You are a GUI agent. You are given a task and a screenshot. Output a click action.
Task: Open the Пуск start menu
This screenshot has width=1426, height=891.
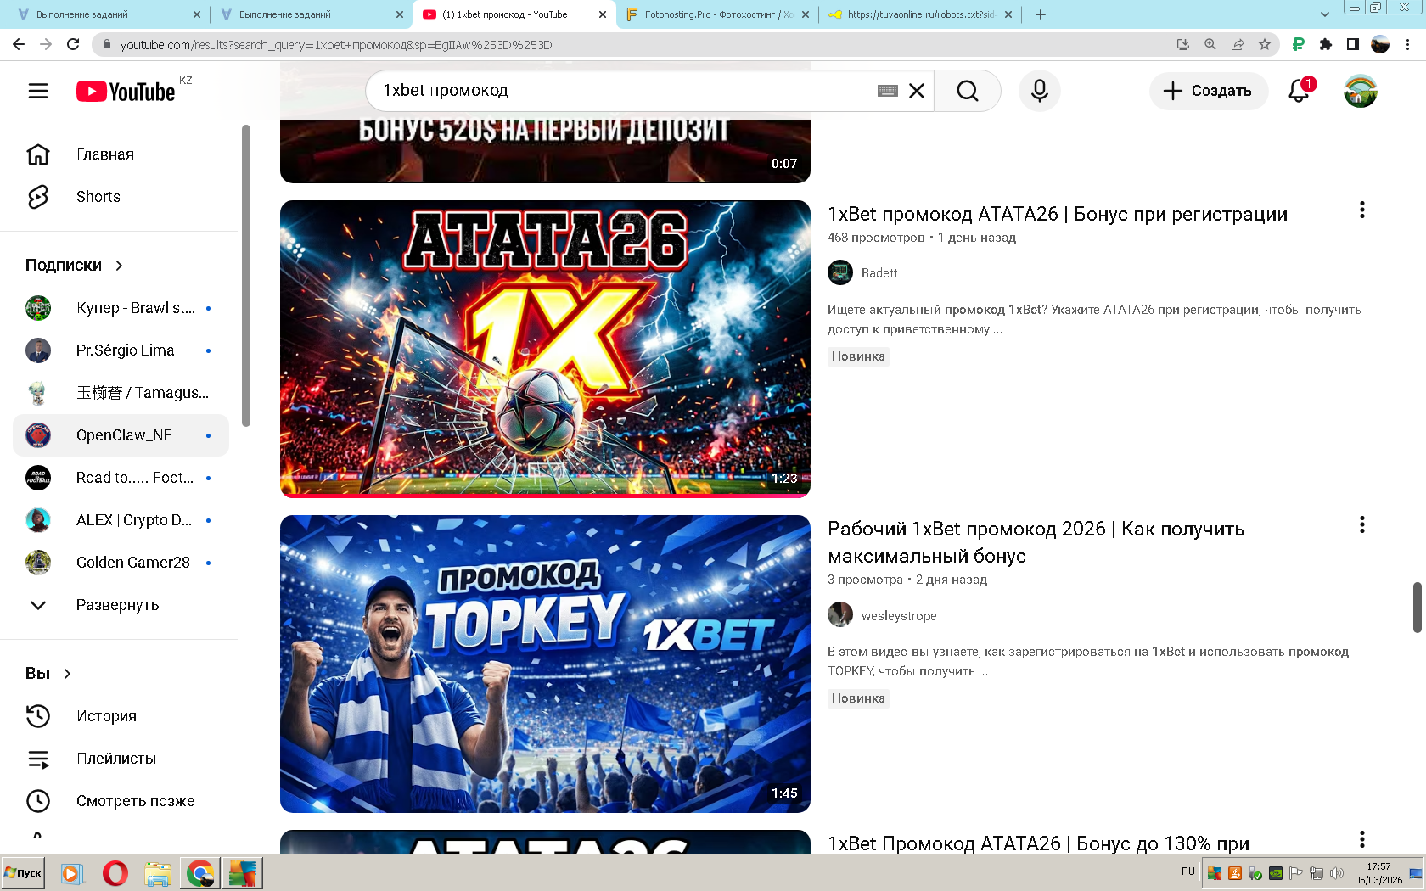23,872
